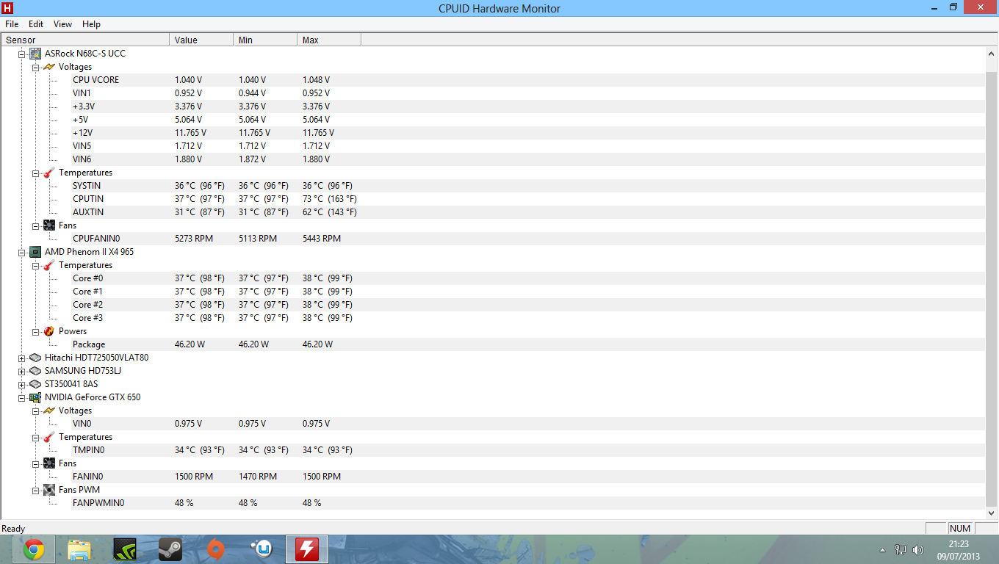
Task: Click the motherboard Fans icon
Action: tap(49, 225)
